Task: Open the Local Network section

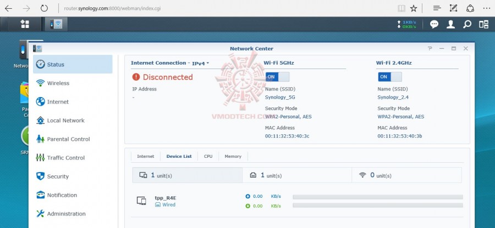Action: (x=73, y=120)
